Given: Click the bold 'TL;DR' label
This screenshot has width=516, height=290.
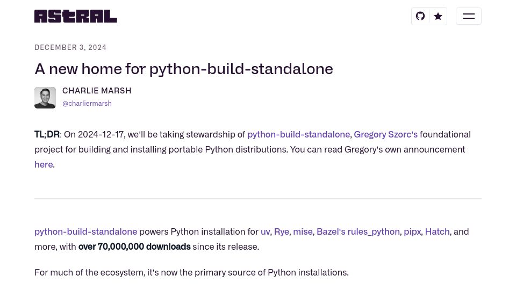Looking at the screenshot, I should (47, 134).
